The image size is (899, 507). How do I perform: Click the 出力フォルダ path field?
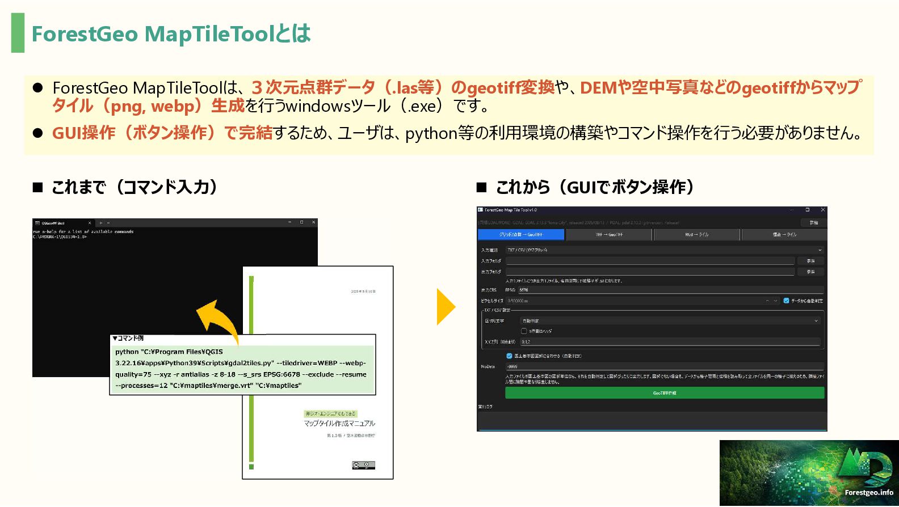click(650, 272)
